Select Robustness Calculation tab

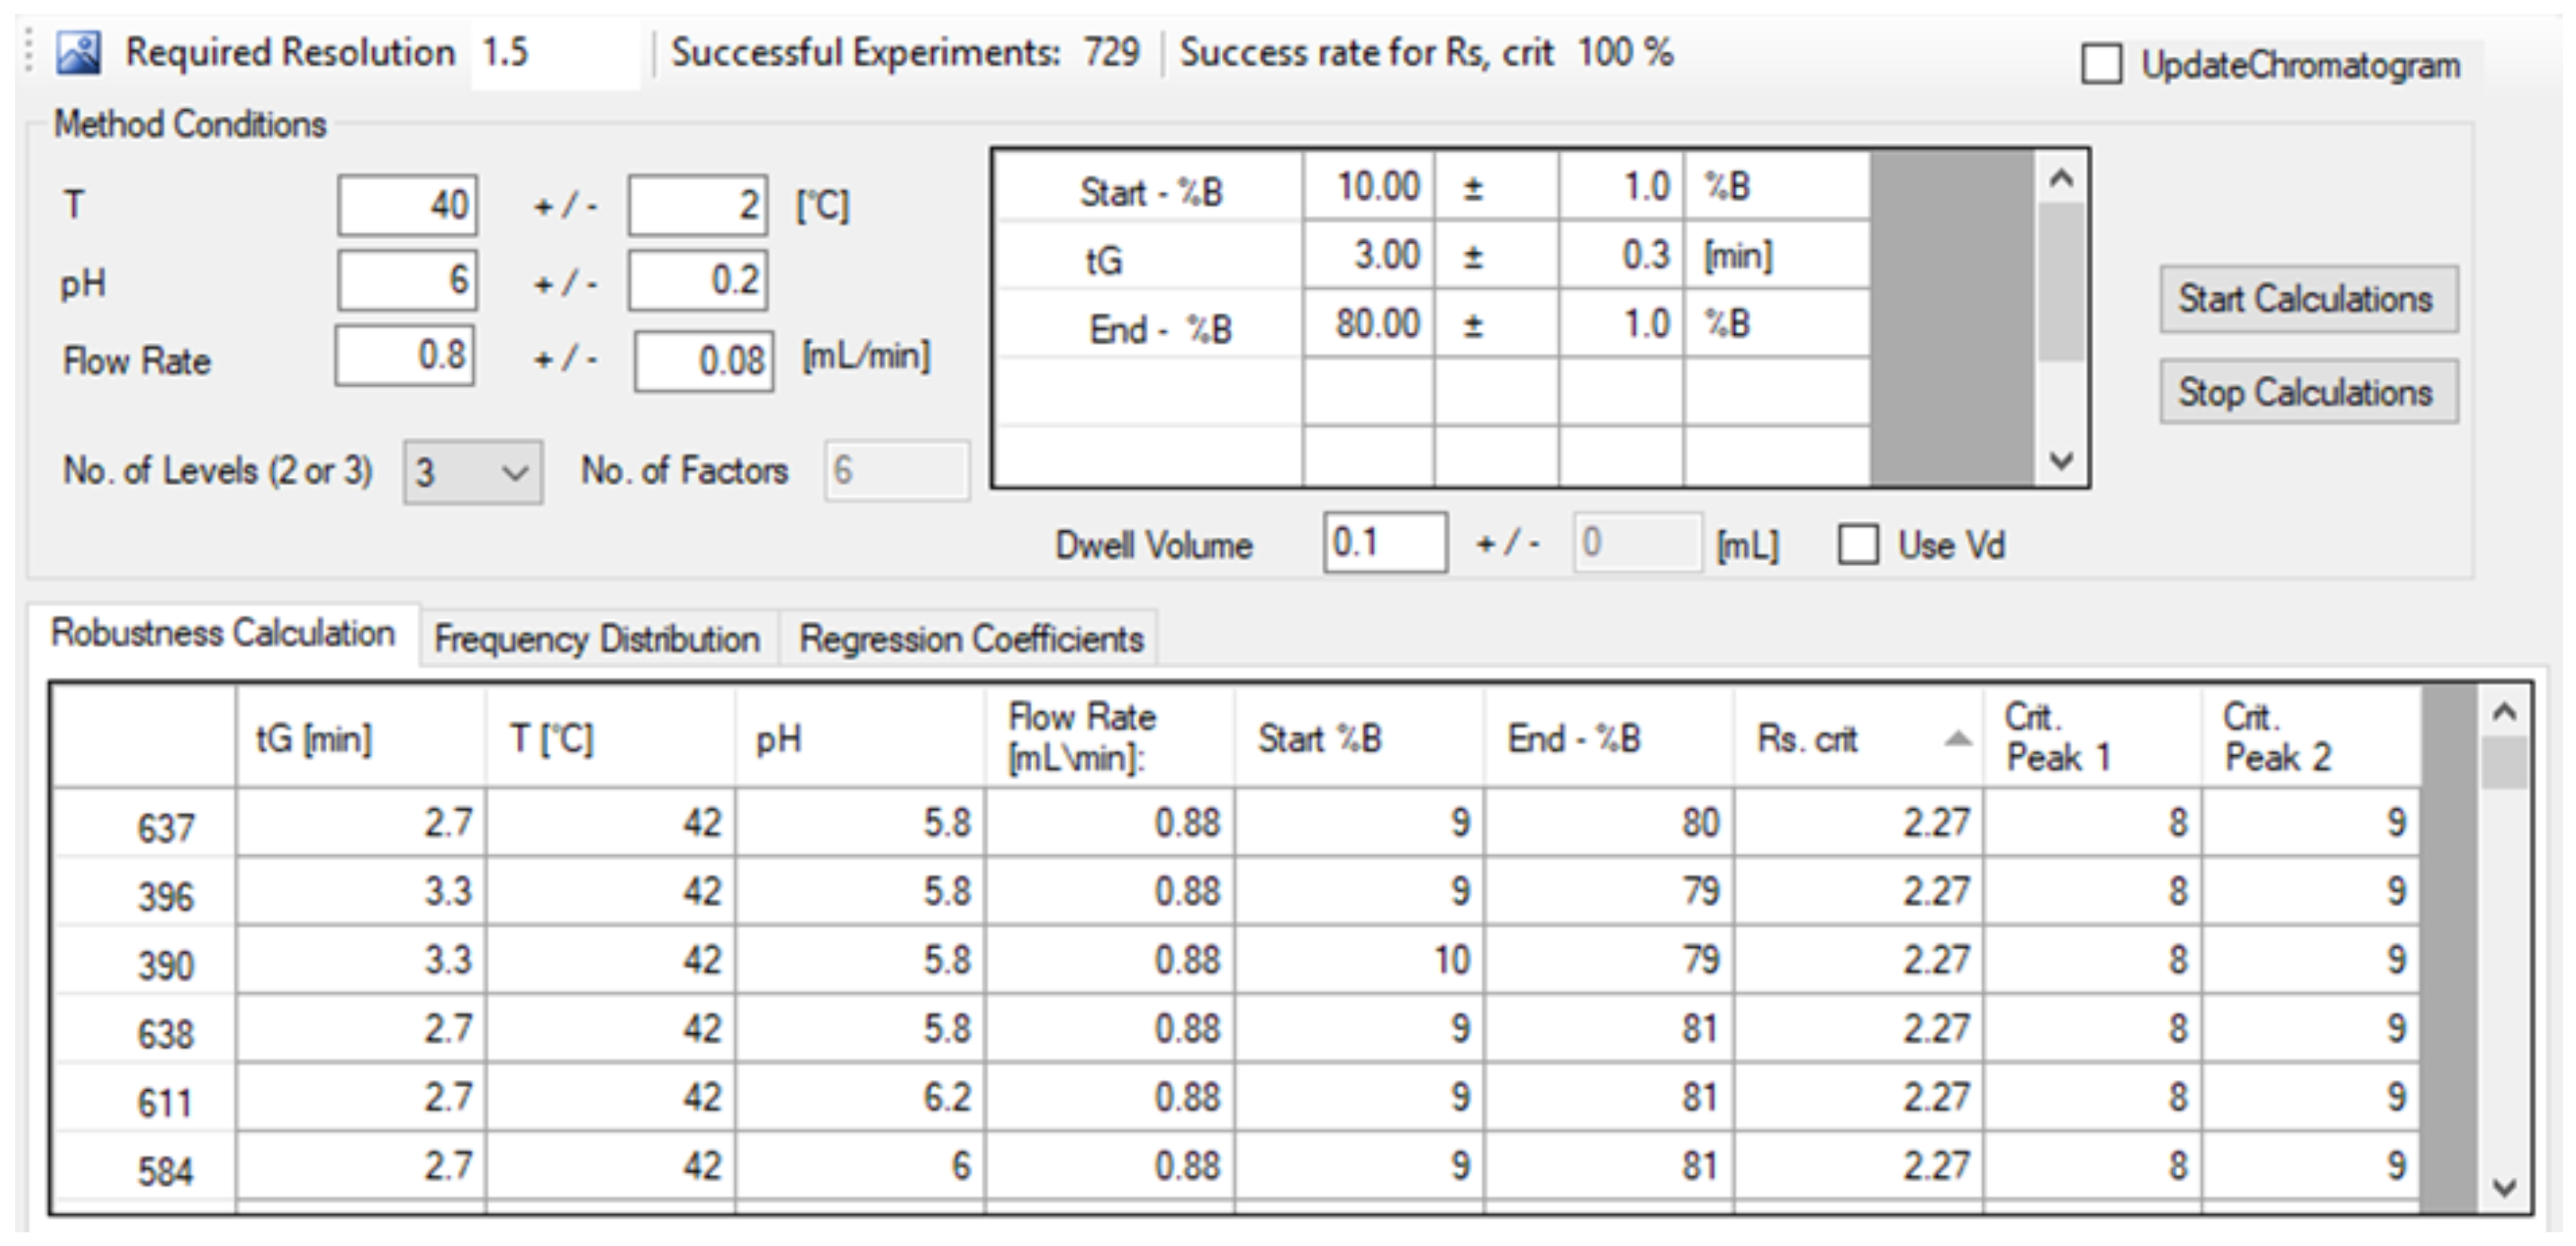222,634
